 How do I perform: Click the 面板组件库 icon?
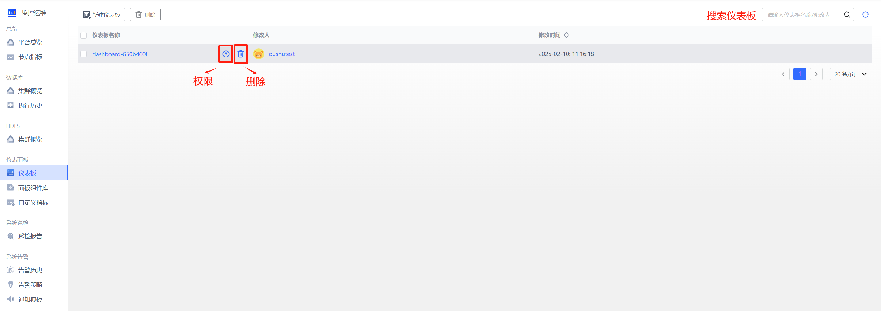tap(11, 187)
